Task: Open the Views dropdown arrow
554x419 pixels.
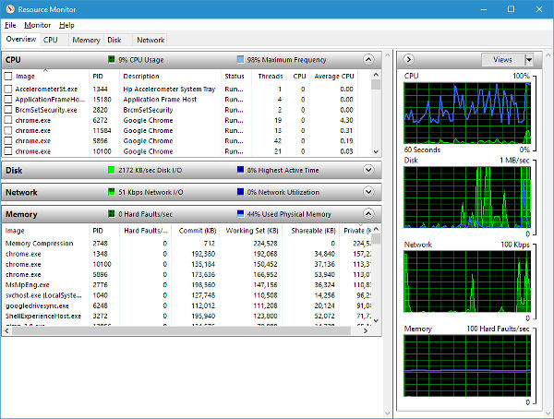Action: (x=529, y=60)
